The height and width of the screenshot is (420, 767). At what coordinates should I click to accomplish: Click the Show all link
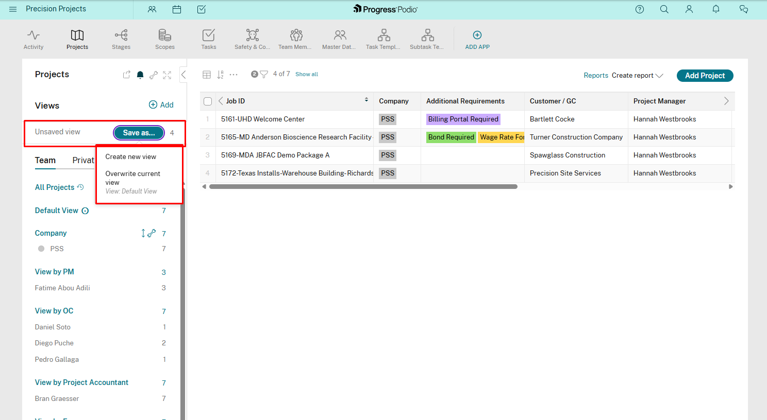coord(306,74)
